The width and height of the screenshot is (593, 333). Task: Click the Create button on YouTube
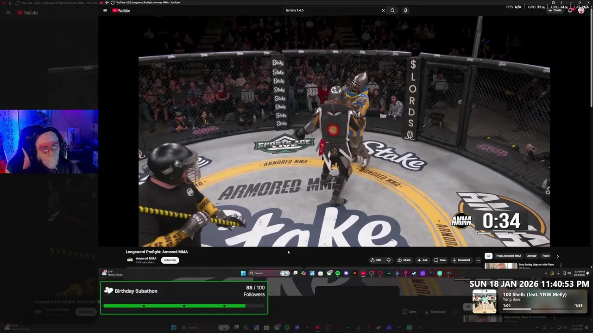(x=556, y=10)
